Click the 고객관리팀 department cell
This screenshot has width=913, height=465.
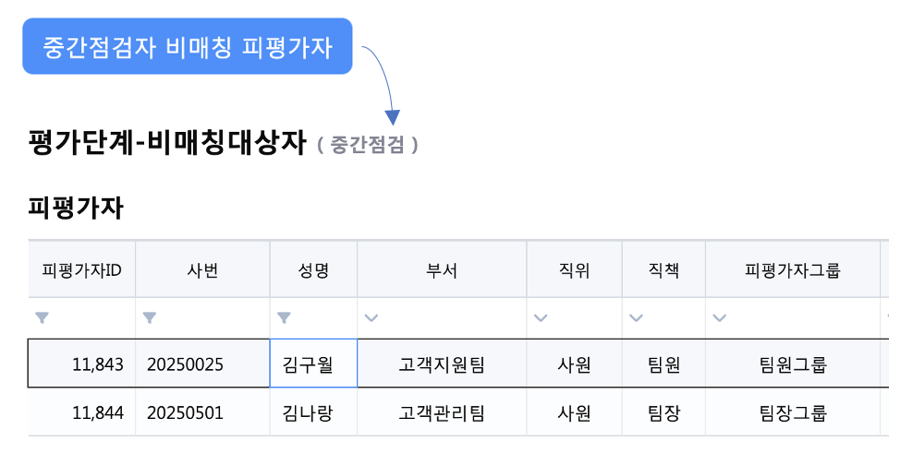(x=442, y=411)
